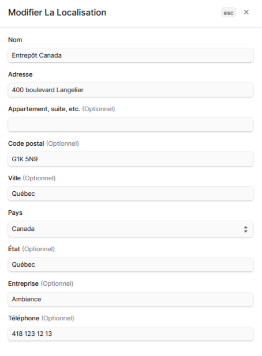Click the Adresse field with 400 boulevard Langelier
The image size is (262, 356).
130,90
